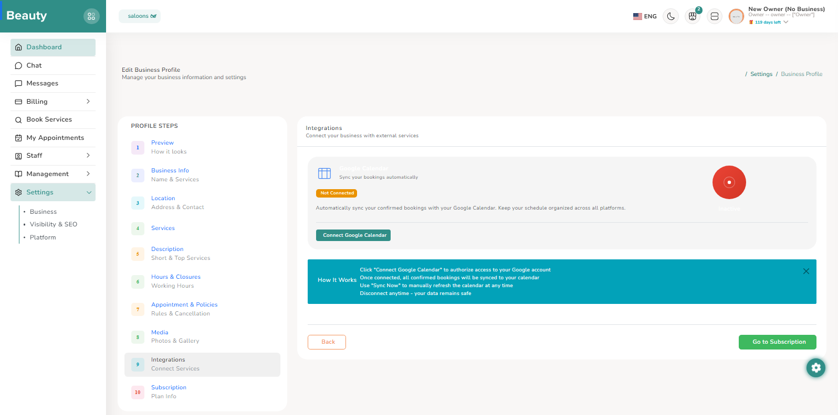Click the Business Profile breadcrumb
Image resolution: width=838 pixels, height=415 pixels.
pos(802,74)
